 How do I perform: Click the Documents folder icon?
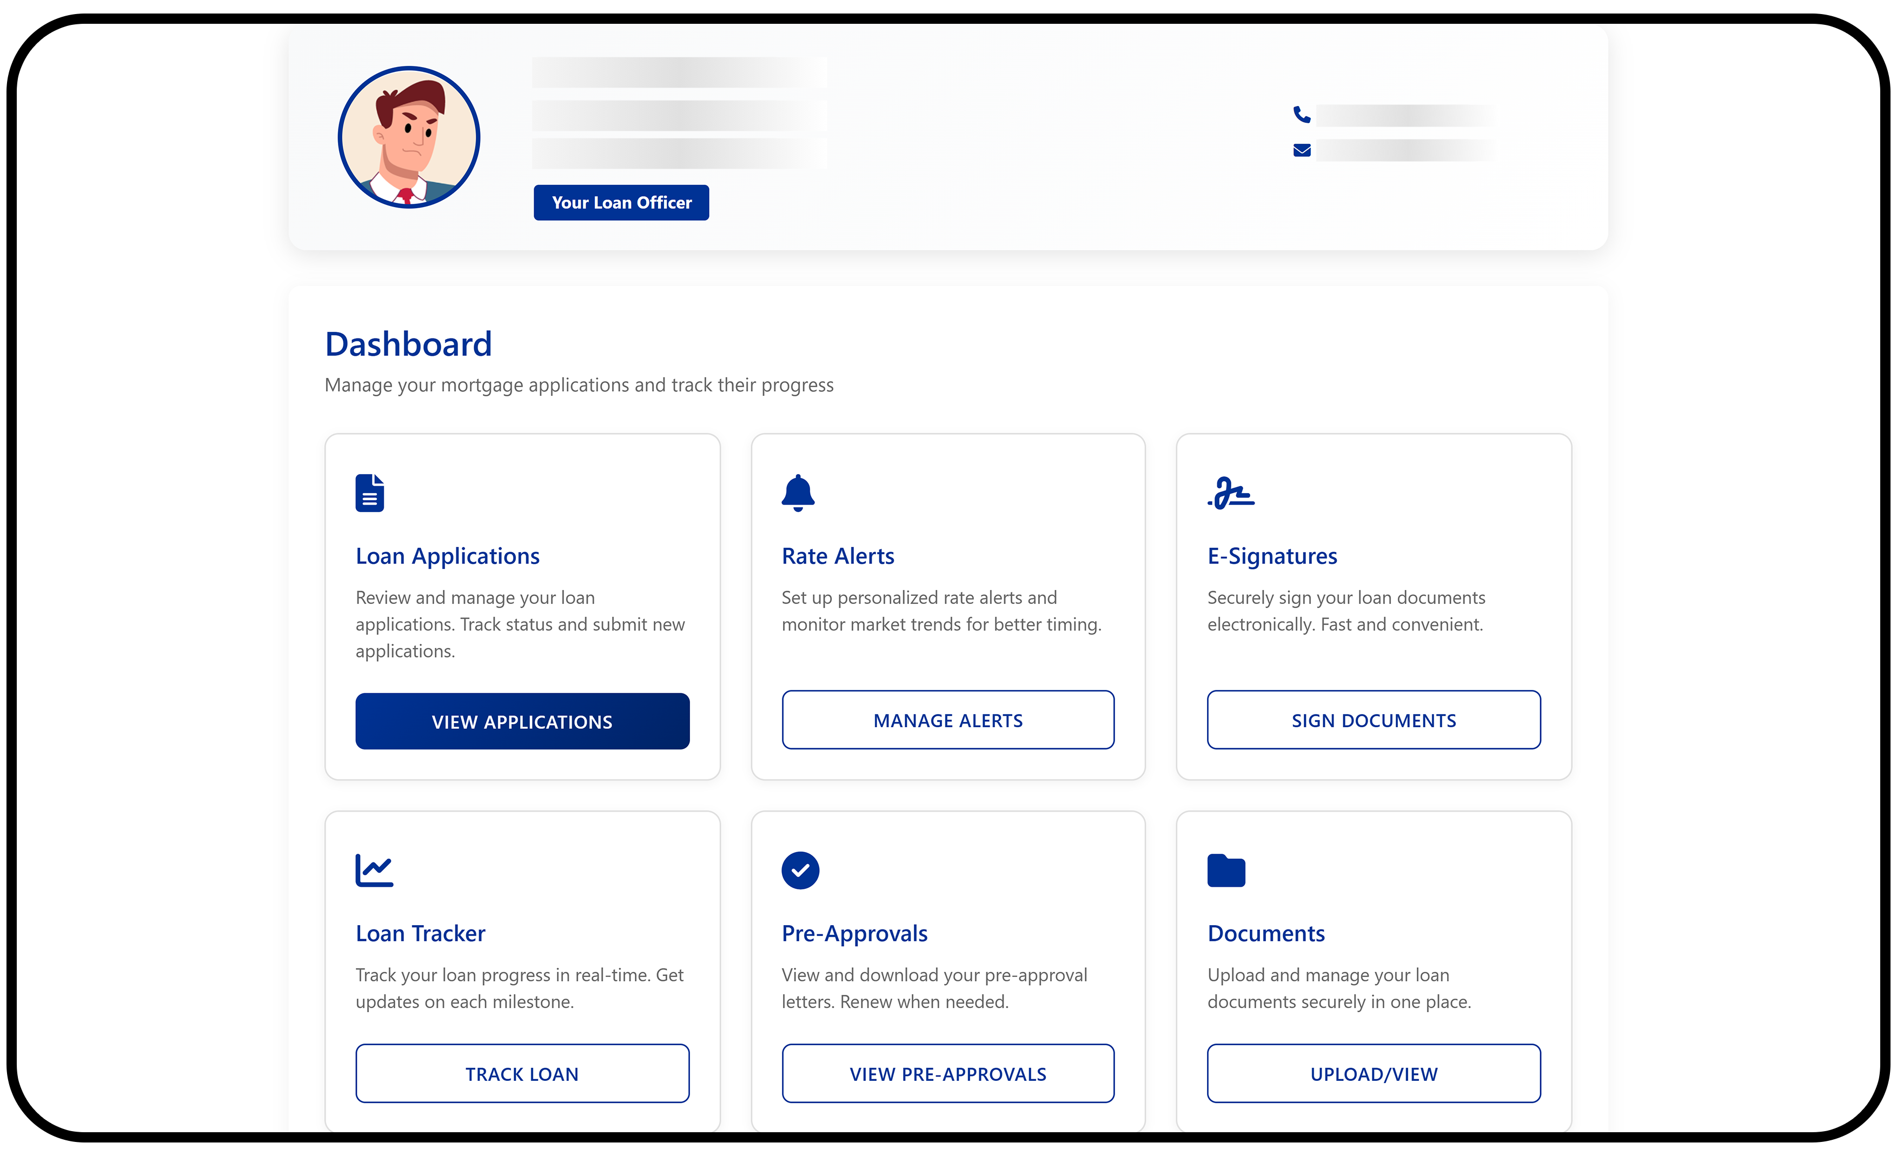[1226, 871]
